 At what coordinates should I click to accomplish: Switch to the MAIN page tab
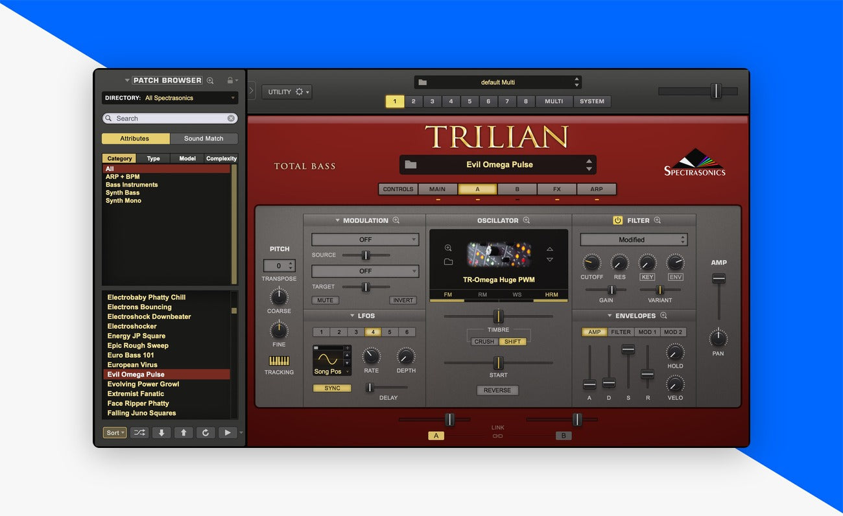coord(438,189)
